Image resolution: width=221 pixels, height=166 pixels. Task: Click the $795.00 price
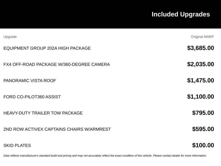click(203, 113)
